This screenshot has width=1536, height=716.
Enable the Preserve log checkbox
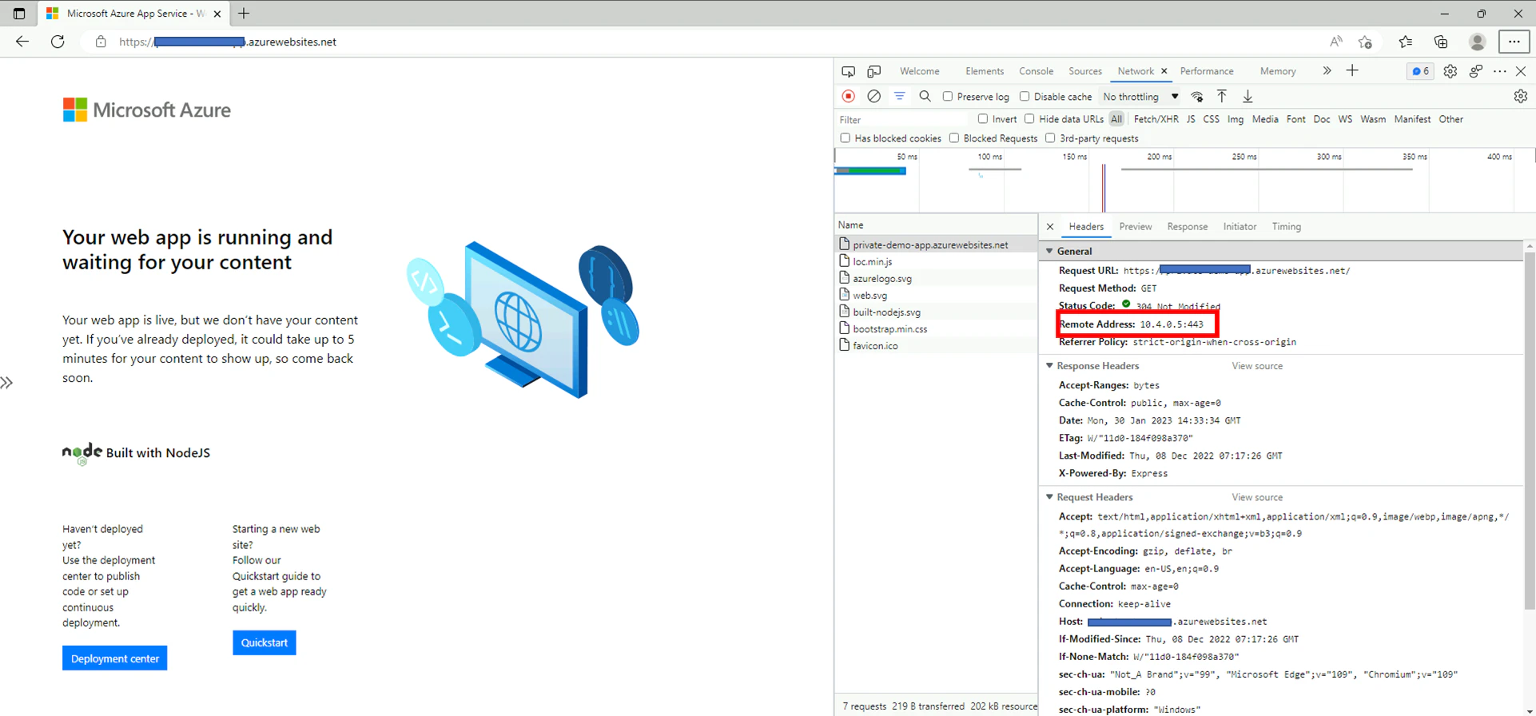[x=948, y=97]
